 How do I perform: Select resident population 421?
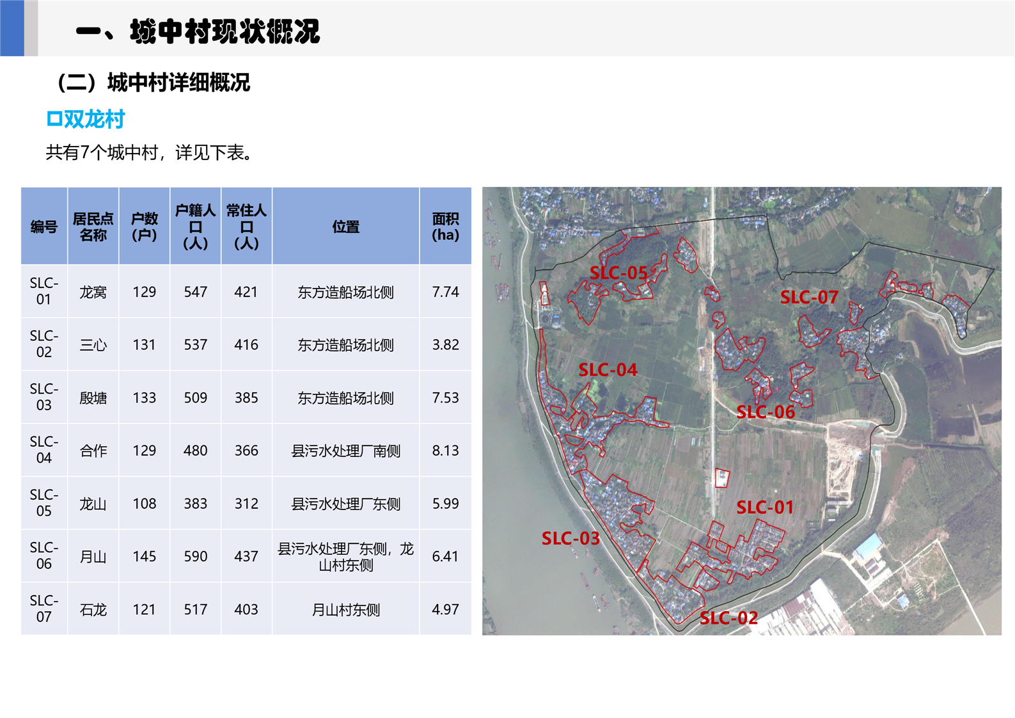pyautogui.click(x=246, y=292)
